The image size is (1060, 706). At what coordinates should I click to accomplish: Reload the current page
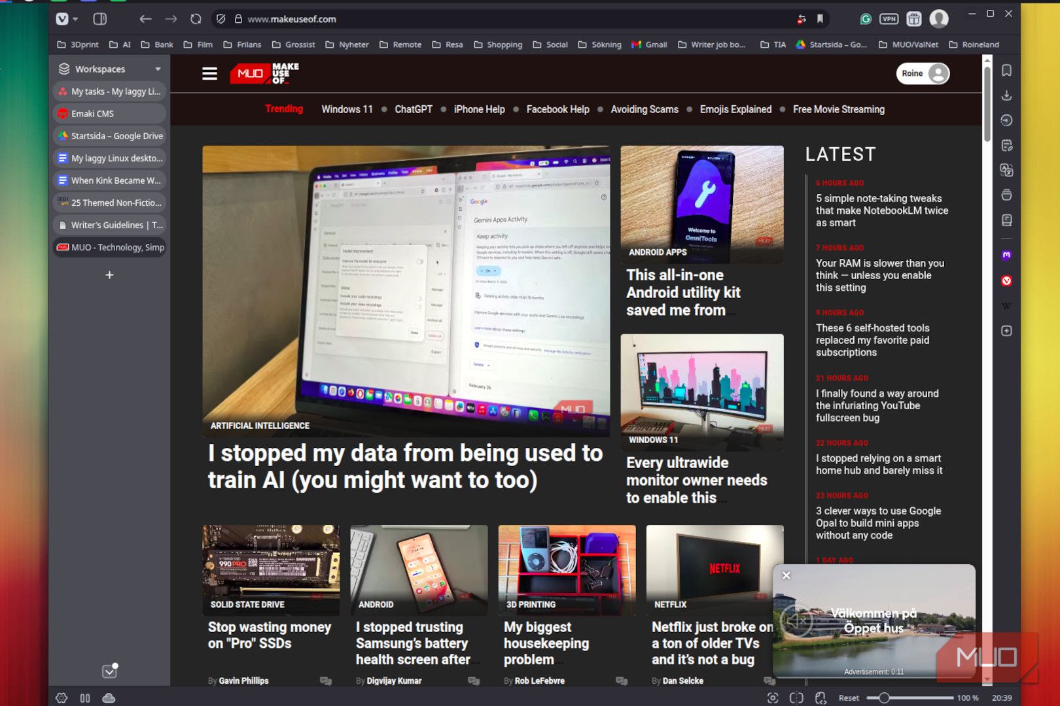196,19
